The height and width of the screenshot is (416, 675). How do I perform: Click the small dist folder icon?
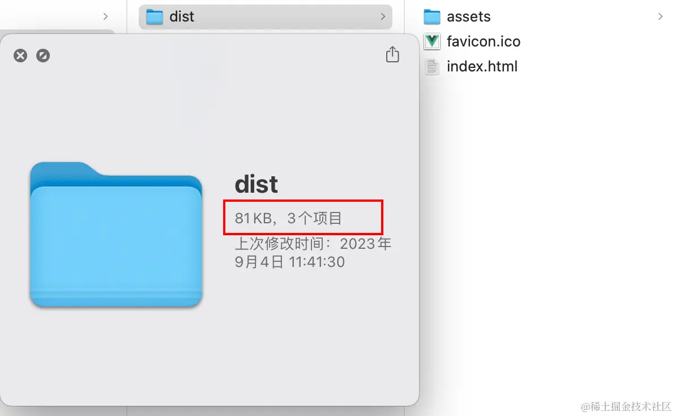tap(154, 17)
